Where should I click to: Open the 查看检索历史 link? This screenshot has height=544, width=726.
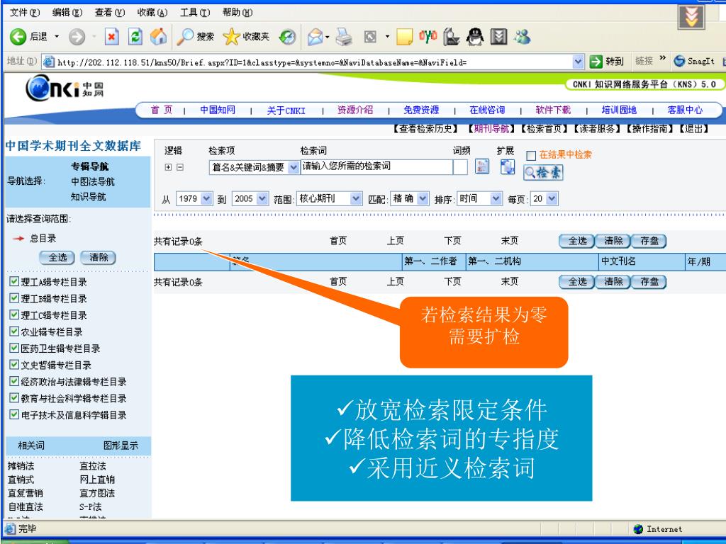click(426, 129)
